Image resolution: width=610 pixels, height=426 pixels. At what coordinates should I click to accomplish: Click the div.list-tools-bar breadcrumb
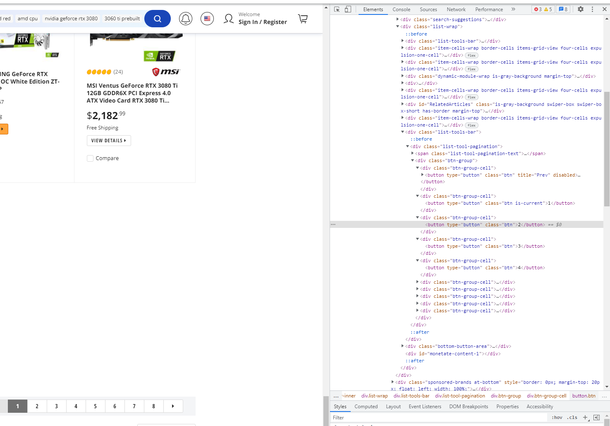[411, 396]
